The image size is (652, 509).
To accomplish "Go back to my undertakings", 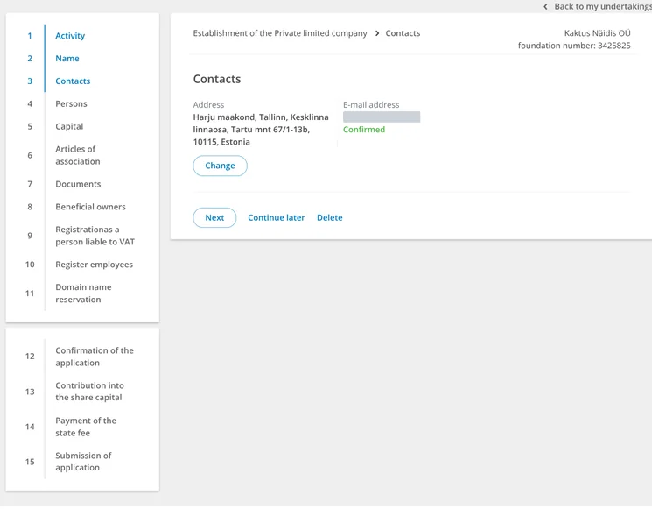I will [602, 6].
